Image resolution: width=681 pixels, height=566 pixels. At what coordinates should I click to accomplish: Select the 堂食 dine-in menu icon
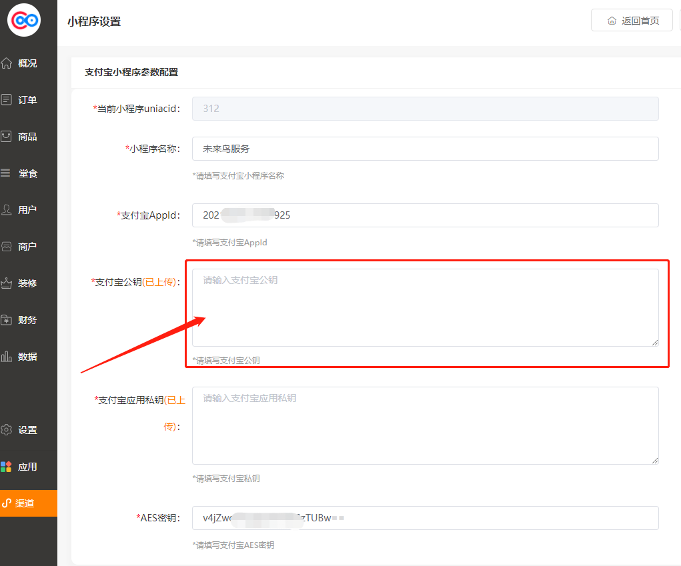[7, 173]
